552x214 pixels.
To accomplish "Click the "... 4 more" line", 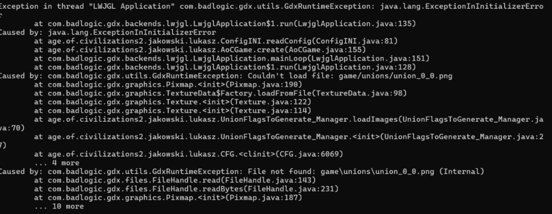I will pos(57,163).
